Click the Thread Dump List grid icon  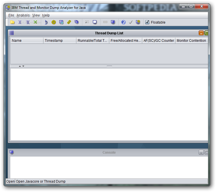(12, 33)
